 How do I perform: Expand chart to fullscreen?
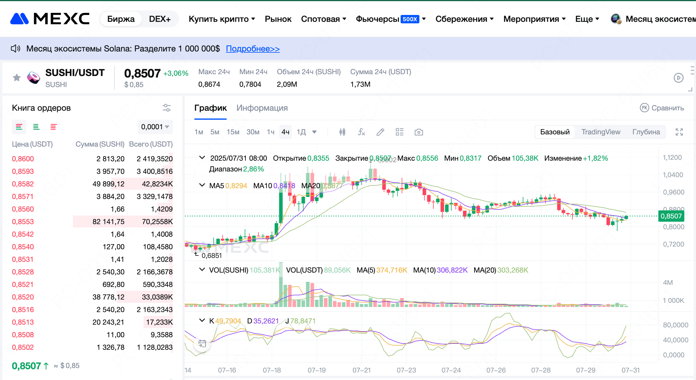(679, 132)
